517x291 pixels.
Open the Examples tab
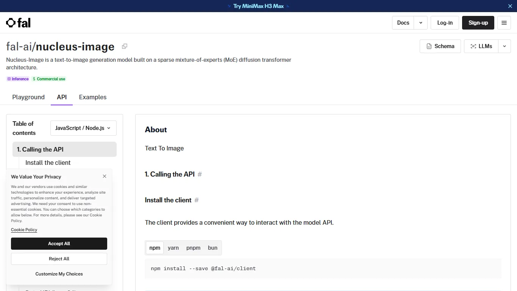[x=93, y=97]
